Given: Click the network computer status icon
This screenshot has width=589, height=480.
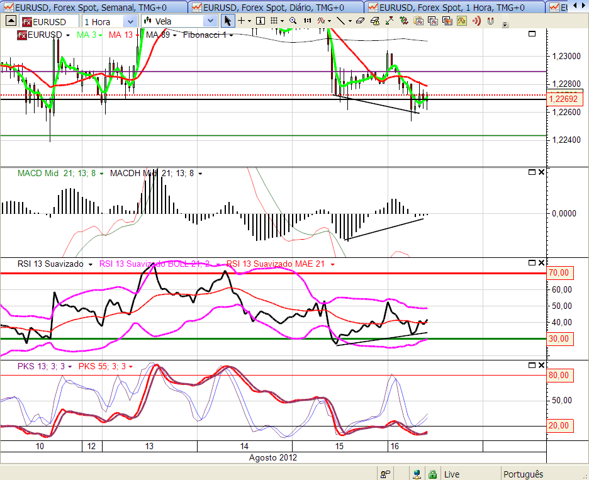Looking at the screenshot, I should pos(417,474).
